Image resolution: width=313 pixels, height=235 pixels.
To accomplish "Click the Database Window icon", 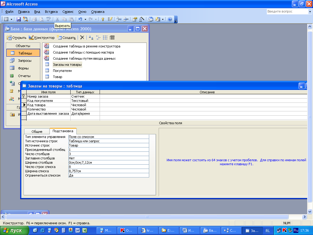I will [x=151, y=19].
